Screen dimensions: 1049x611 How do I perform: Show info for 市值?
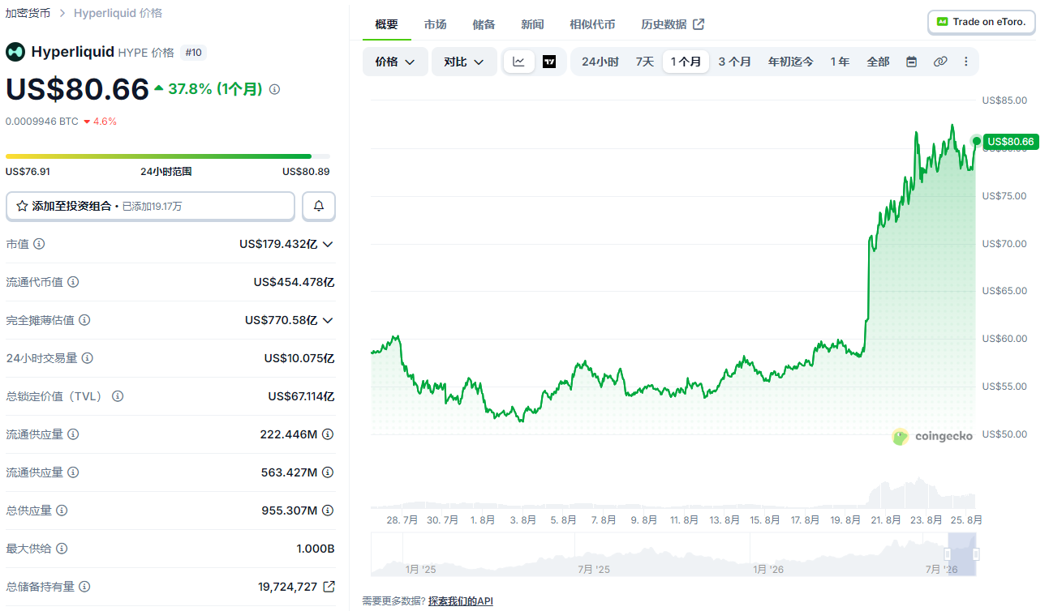click(39, 244)
